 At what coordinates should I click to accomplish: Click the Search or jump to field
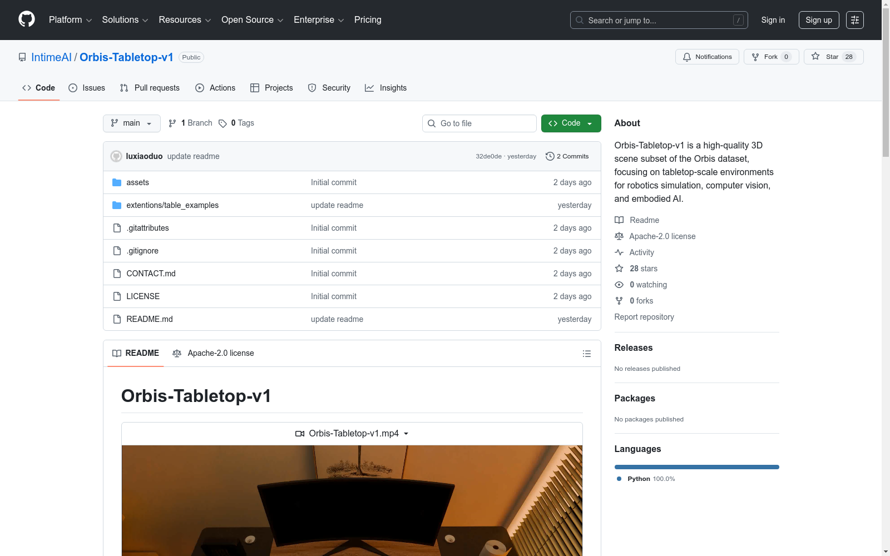(x=659, y=20)
